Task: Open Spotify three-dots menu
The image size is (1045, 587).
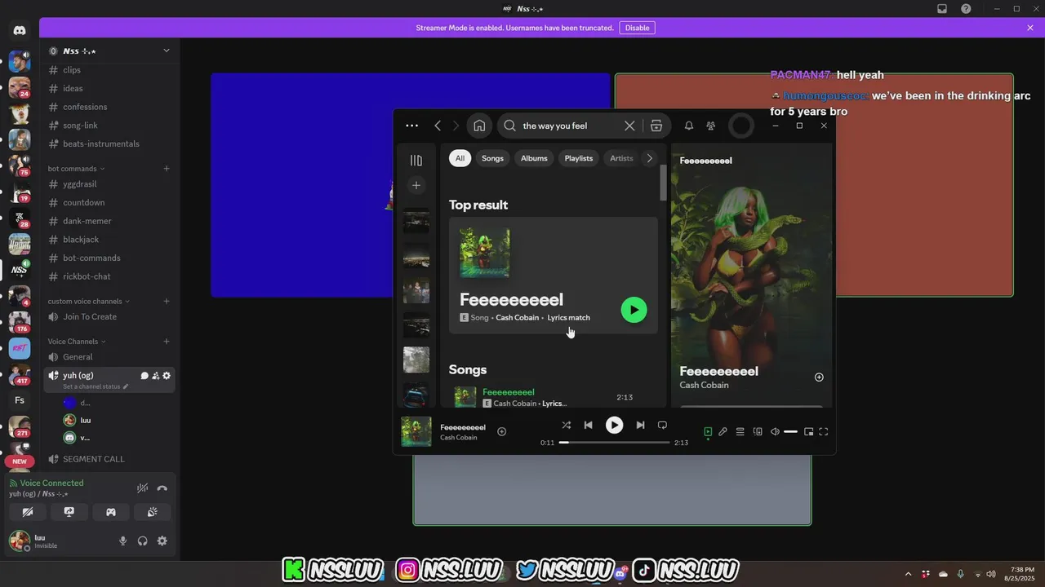Action: point(411,126)
